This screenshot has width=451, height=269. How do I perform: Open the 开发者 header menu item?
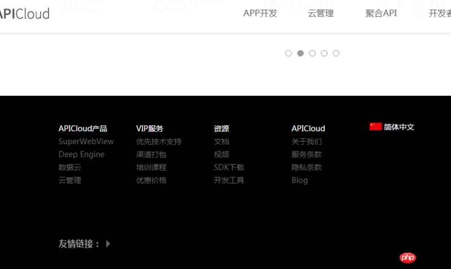click(440, 13)
